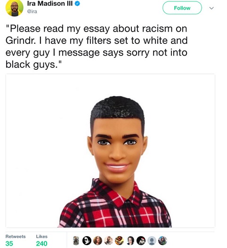Visit the @ira handle link
This screenshot has width=227, height=248.
point(32,11)
